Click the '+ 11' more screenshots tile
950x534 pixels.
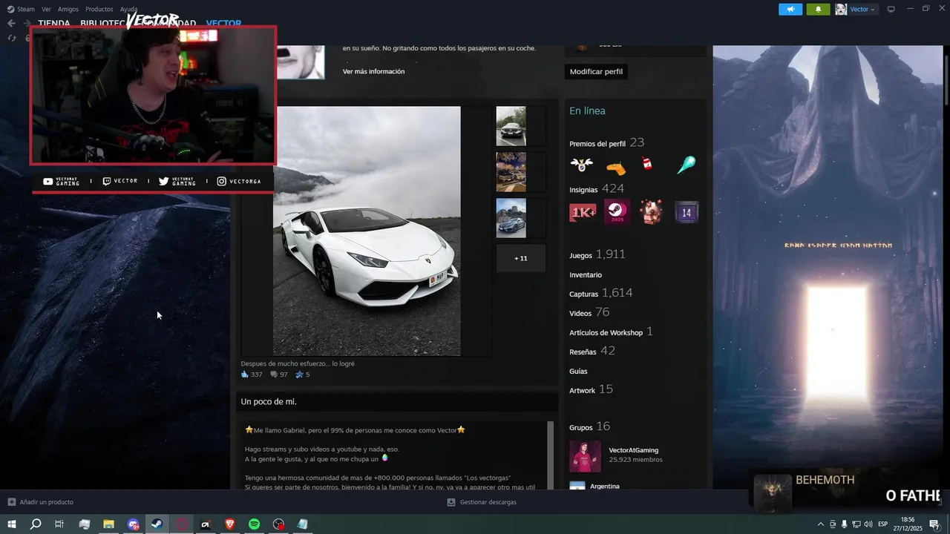(520, 258)
